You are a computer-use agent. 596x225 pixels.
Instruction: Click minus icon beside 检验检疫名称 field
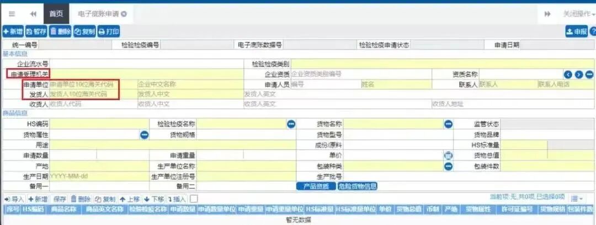[291, 124]
